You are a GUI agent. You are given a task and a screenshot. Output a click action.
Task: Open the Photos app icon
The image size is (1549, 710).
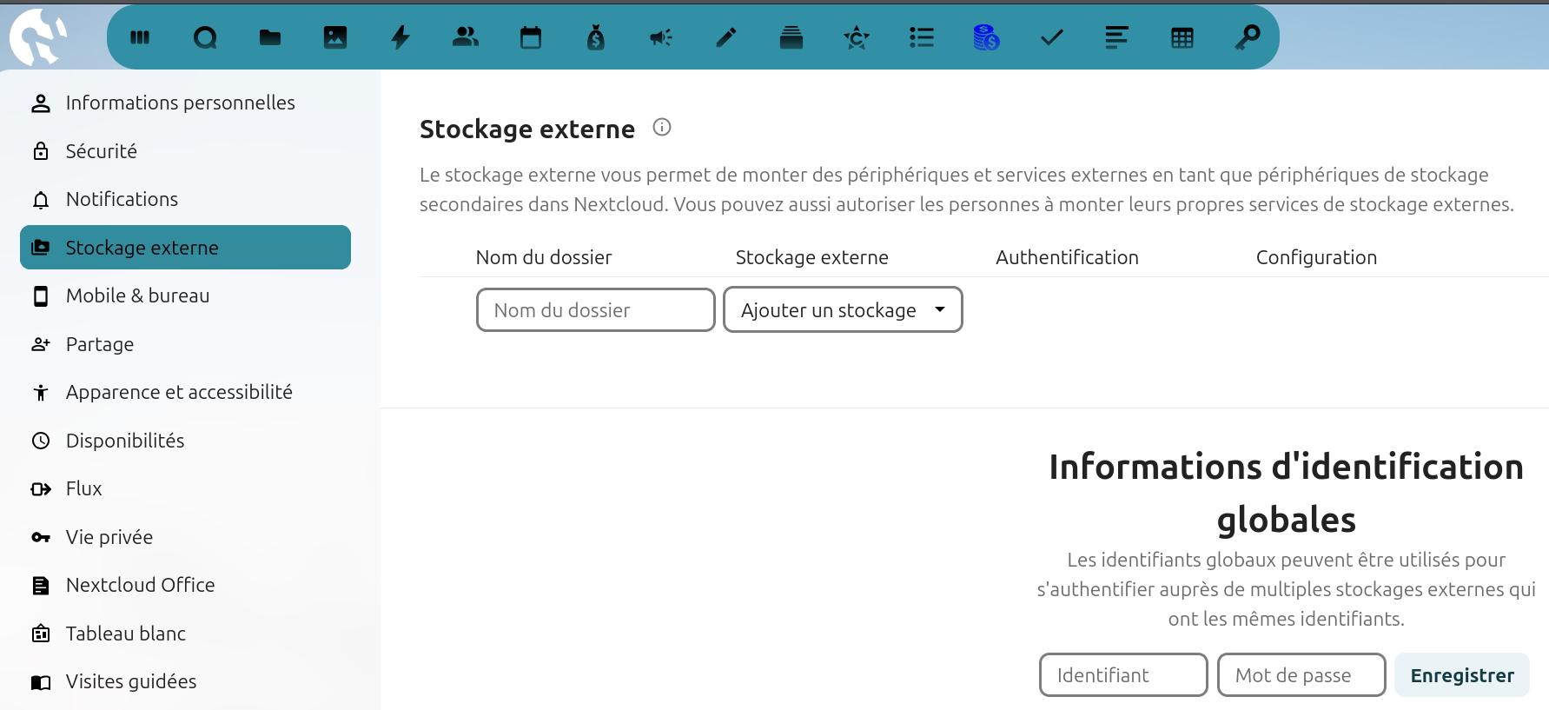coord(335,37)
